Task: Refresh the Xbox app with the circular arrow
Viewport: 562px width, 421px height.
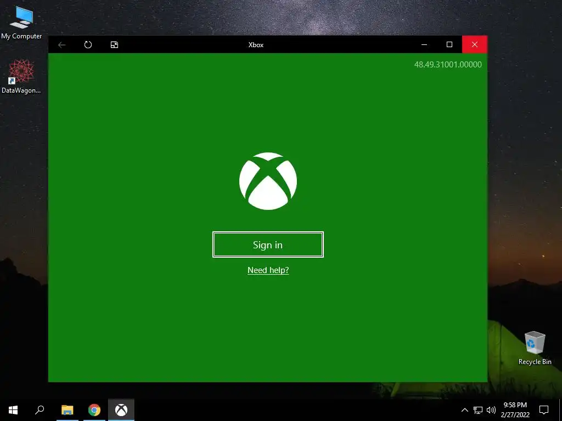Action: point(88,45)
